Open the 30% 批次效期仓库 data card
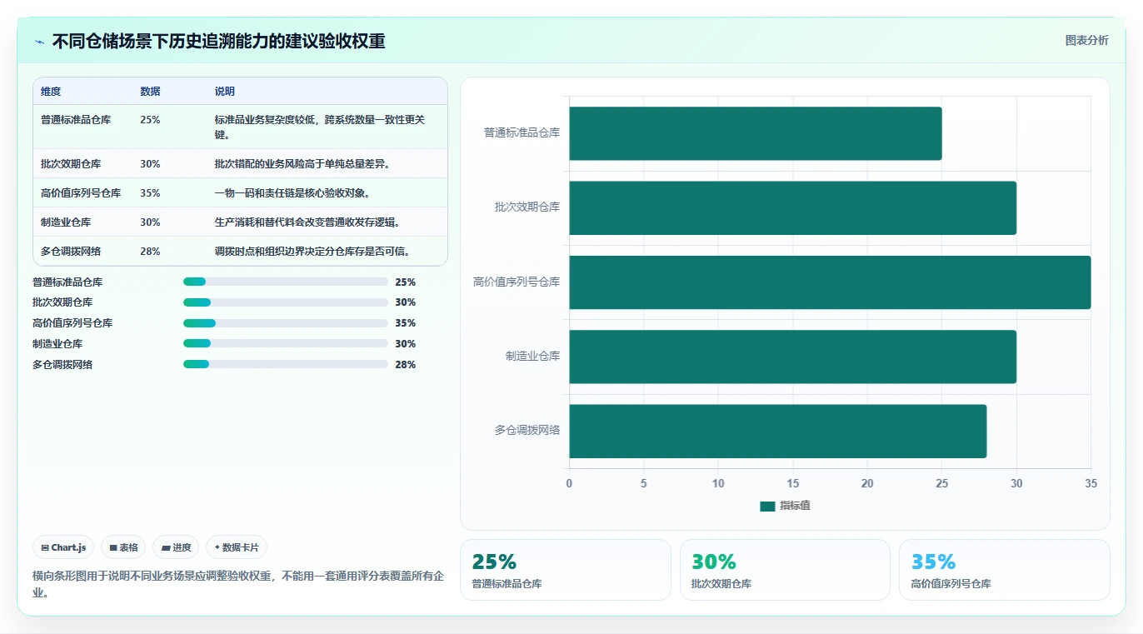The width and height of the screenshot is (1143, 634). click(x=785, y=570)
